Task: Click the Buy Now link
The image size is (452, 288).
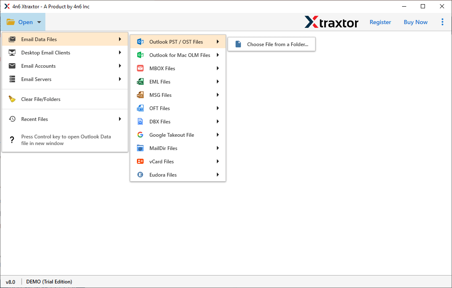Action: [415, 22]
